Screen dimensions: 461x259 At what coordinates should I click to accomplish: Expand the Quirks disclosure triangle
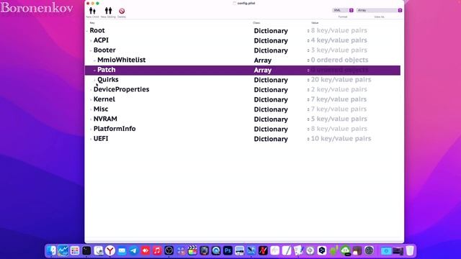coord(94,80)
